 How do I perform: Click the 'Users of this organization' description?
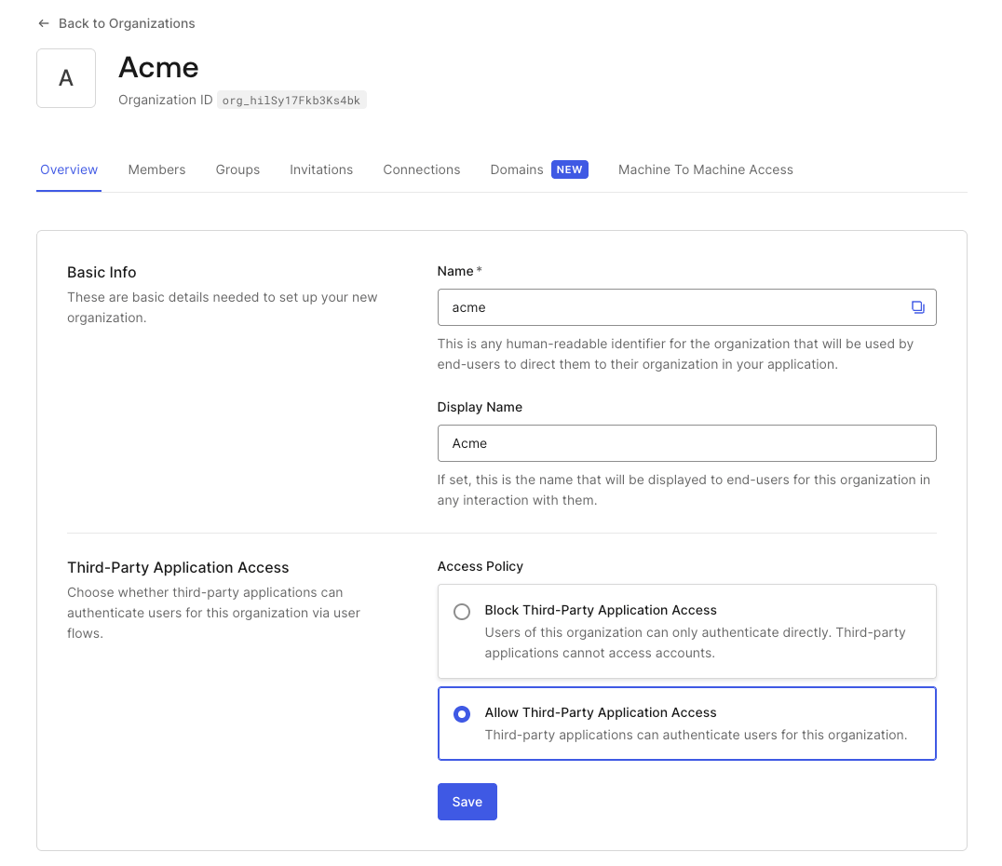[x=696, y=643]
